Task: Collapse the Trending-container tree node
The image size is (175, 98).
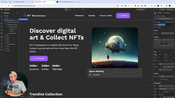Action: (5, 24)
